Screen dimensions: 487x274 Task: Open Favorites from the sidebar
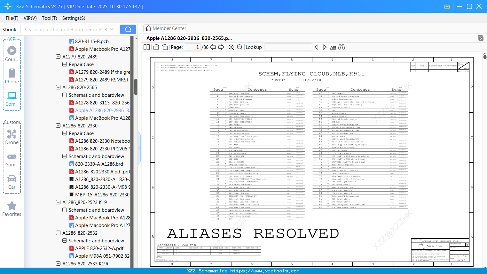[x=12, y=209]
